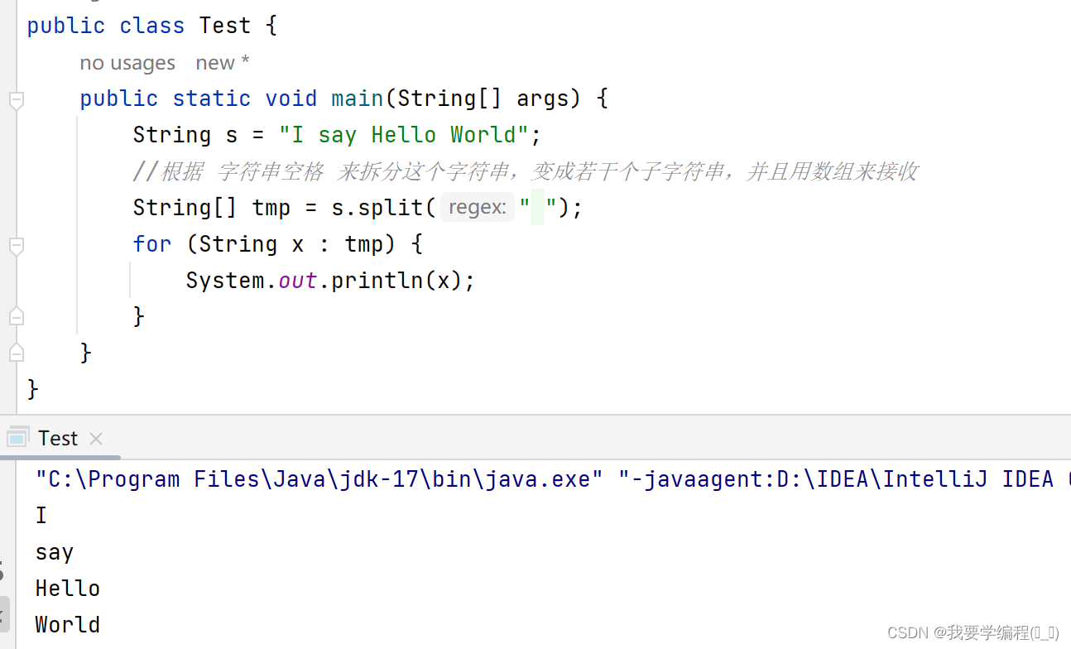Click the println method call
Image resolution: width=1071 pixels, height=649 pixels.
pyautogui.click(x=377, y=281)
